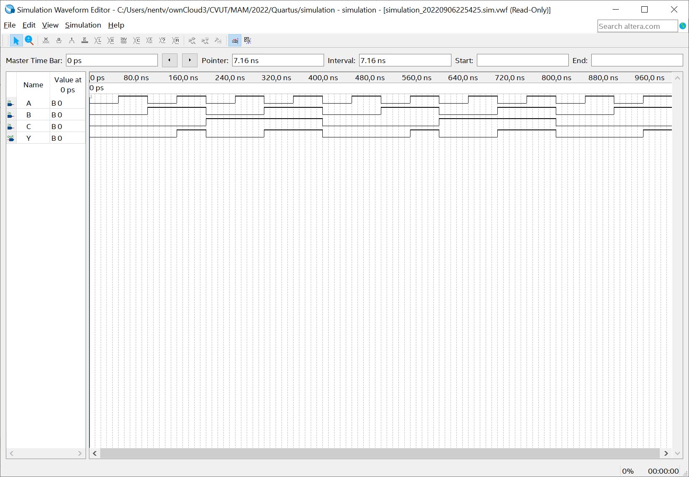Step master time bar to previous transition

[170, 60]
